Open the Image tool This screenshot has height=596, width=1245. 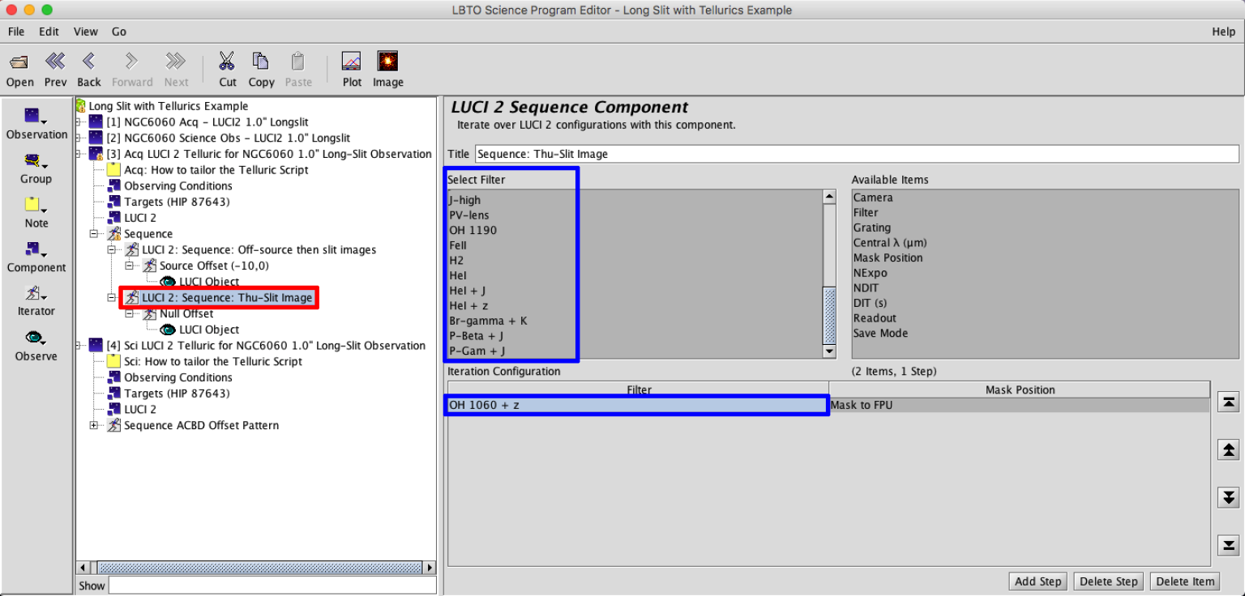(387, 62)
